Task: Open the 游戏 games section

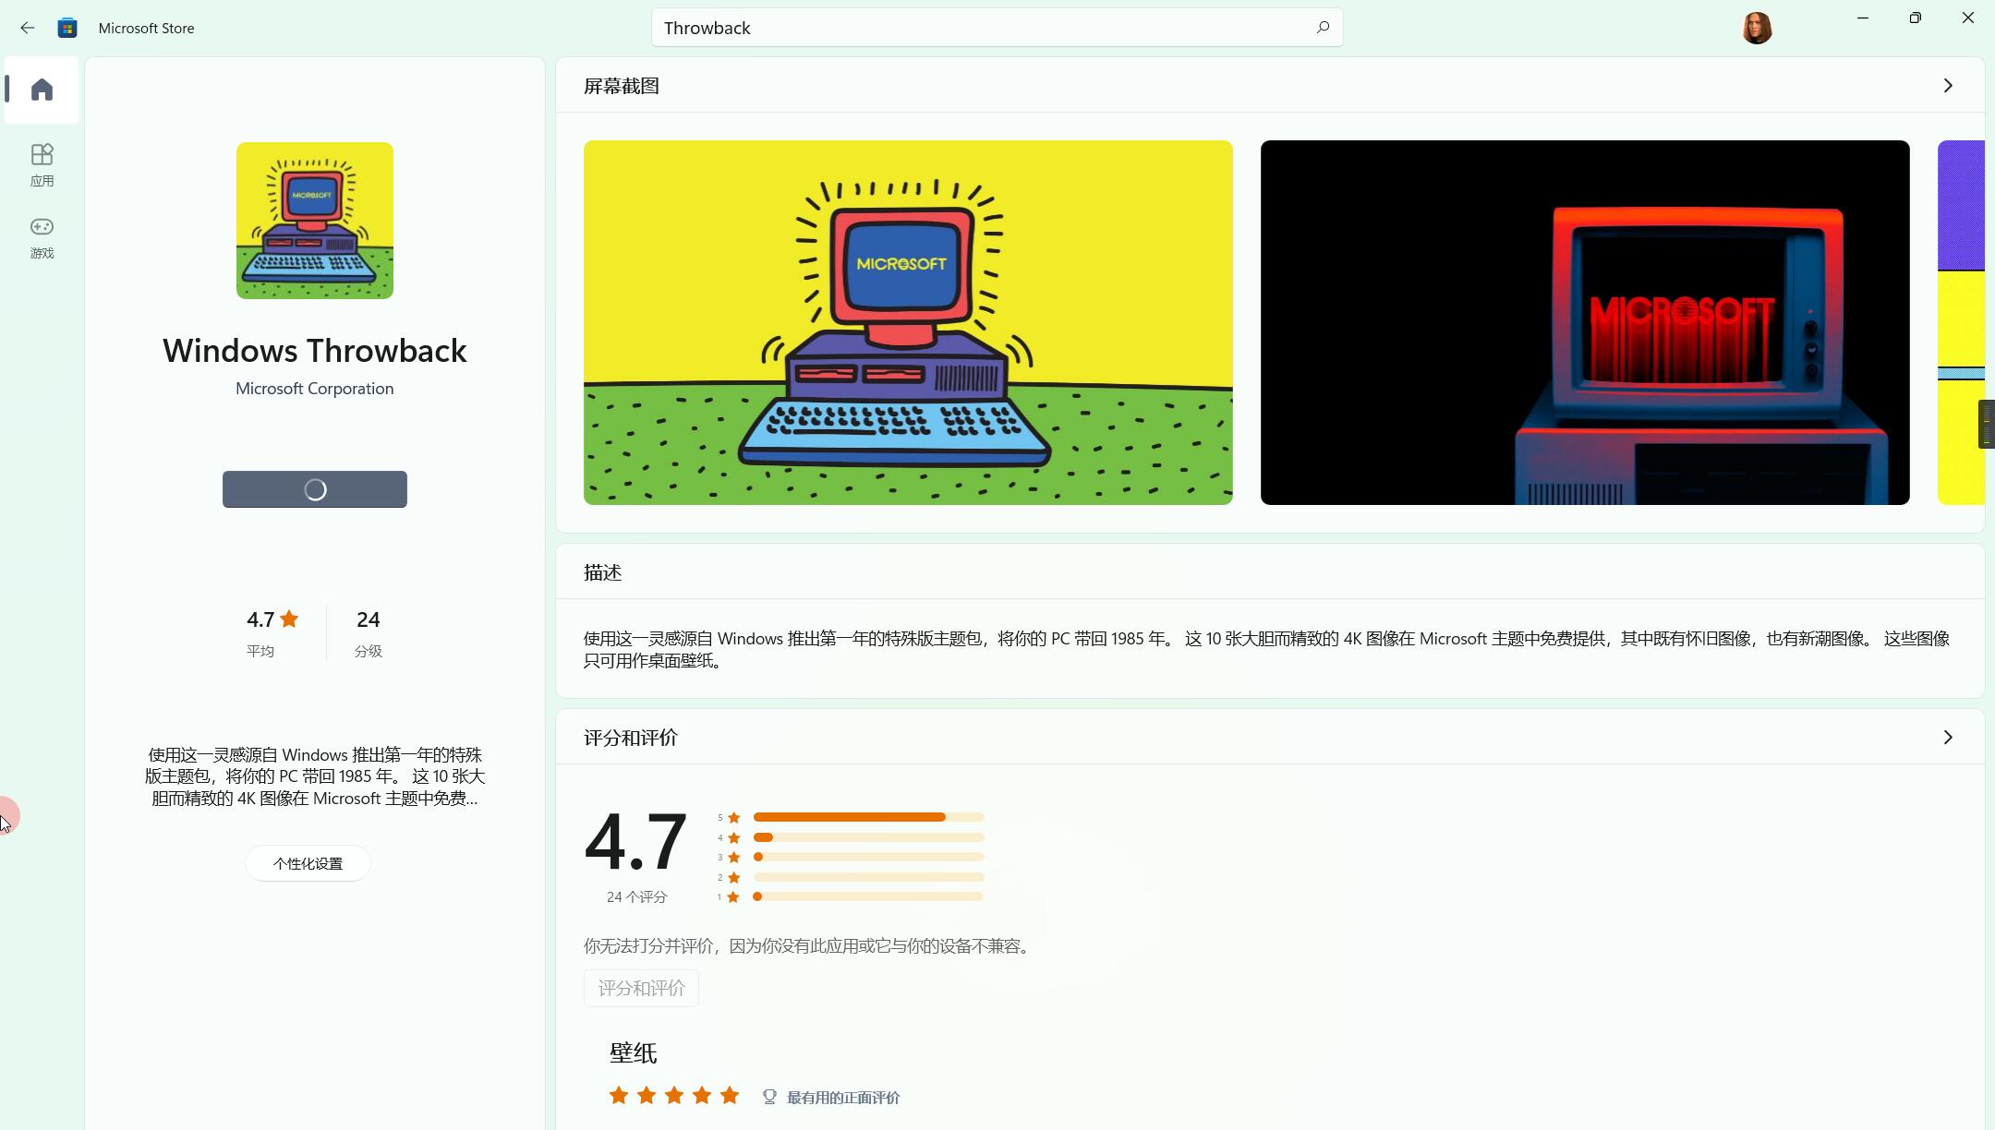Action: coord(42,237)
